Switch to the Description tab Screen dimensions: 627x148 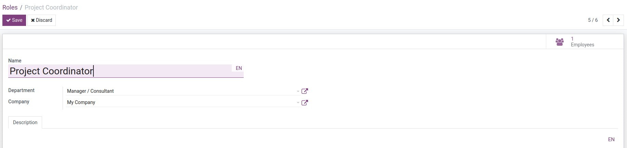click(25, 122)
